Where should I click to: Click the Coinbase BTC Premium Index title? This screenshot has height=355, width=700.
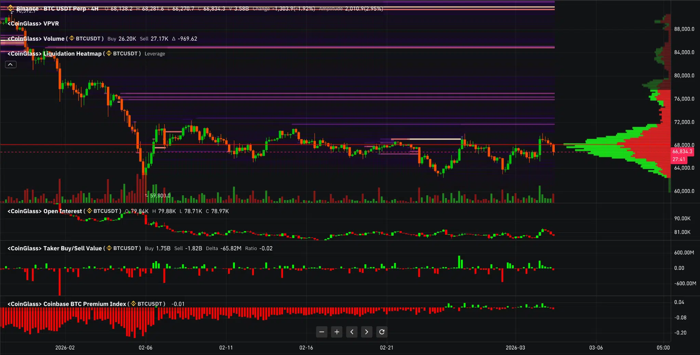click(67, 304)
